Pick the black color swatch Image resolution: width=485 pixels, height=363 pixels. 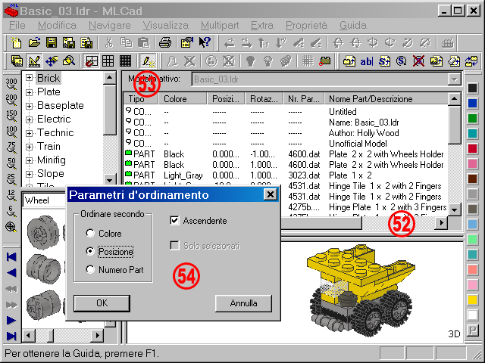(x=472, y=88)
